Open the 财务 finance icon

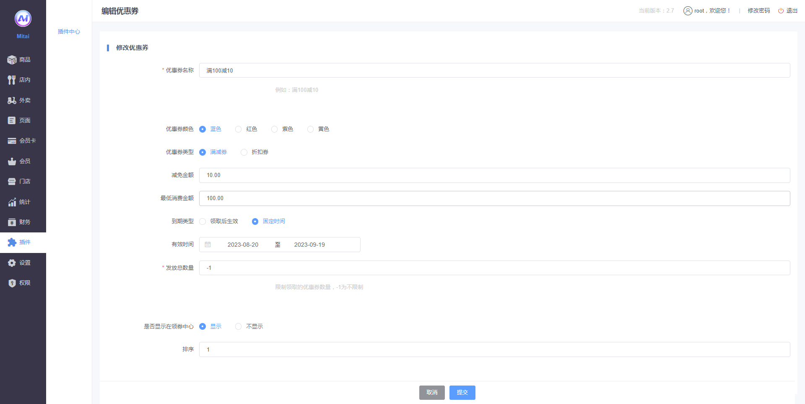pos(12,222)
